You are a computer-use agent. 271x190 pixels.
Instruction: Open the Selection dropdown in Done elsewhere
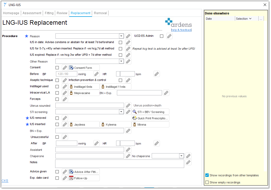(246, 18)
